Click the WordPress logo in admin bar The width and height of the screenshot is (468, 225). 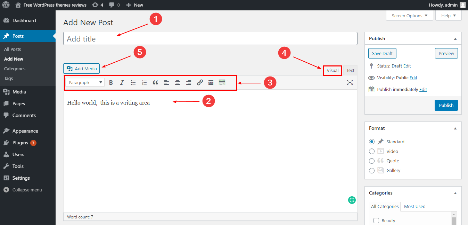[6, 5]
